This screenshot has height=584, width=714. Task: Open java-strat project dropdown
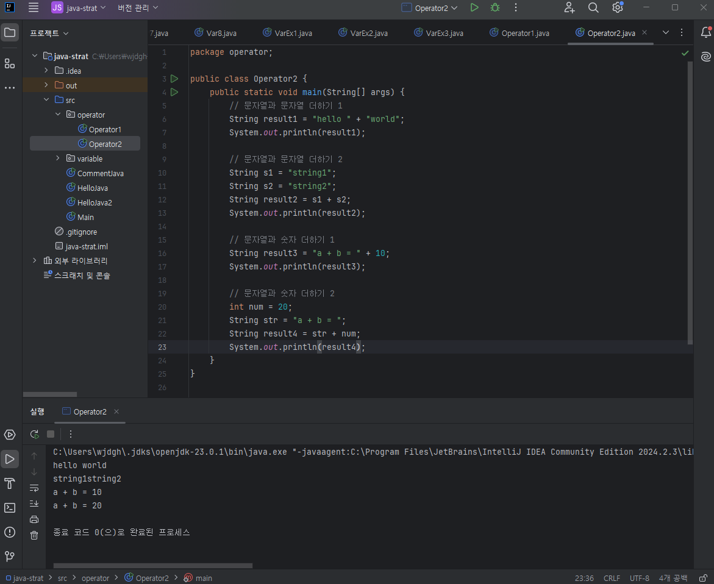78,8
